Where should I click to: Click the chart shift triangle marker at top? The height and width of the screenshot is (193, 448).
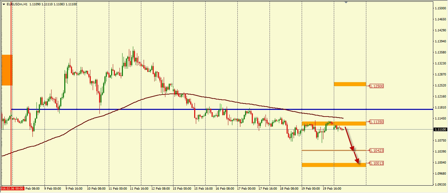pos(346,2)
